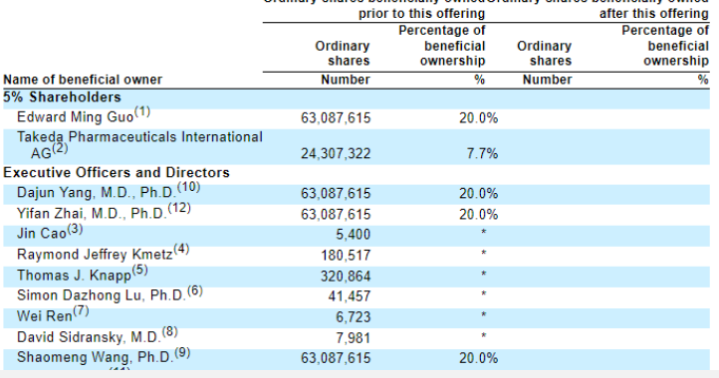Click Executive Officers and Directors heading
This screenshot has height=378, width=719.
[117, 173]
